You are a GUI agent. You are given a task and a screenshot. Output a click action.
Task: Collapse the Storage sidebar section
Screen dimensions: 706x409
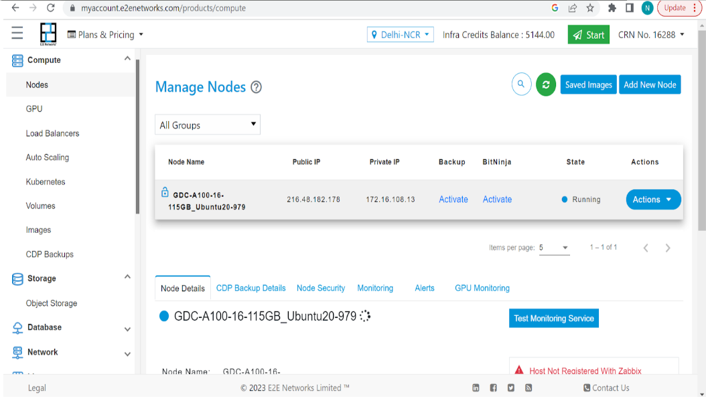click(x=127, y=276)
